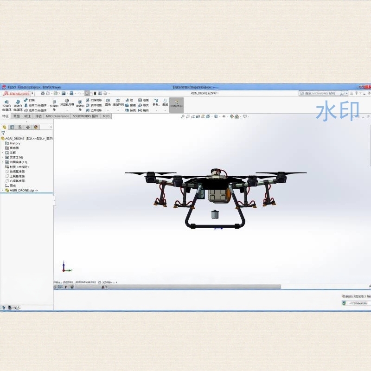Click Zoom to Fit in view toolbar
The width and height of the screenshot is (371, 371).
pos(182,116)
